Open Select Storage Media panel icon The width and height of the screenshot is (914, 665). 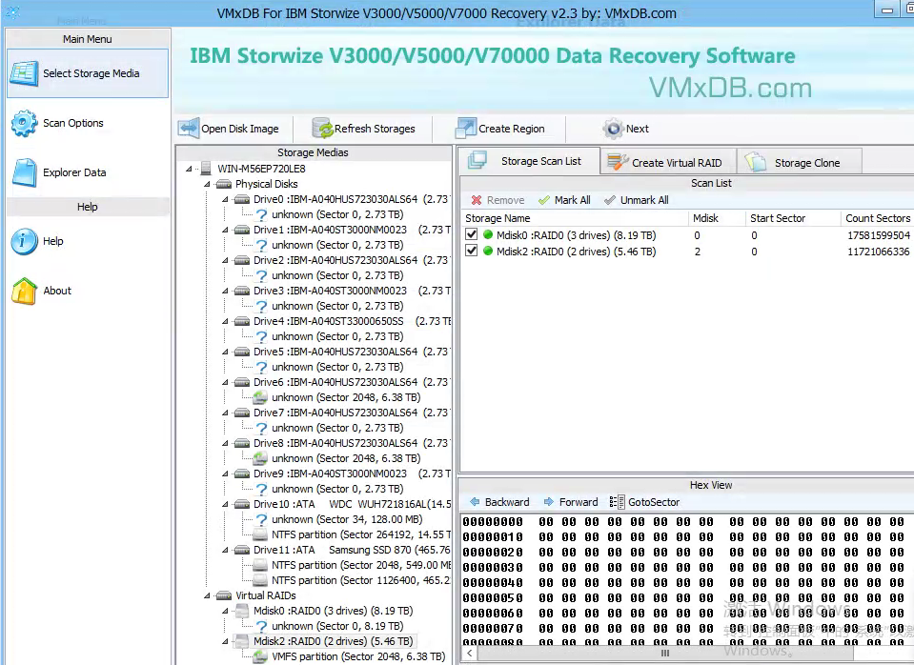pos(25,73)
